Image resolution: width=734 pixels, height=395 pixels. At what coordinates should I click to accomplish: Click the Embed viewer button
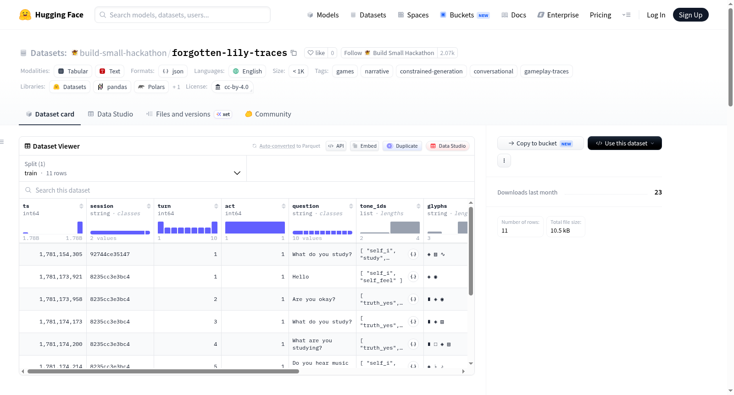(365, 146)
